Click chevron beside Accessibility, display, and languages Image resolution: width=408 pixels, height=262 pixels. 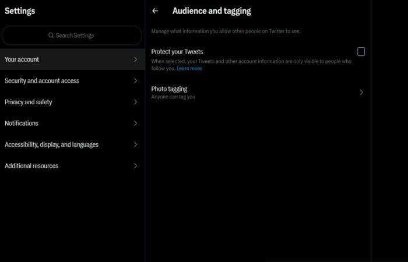(x=135, y=144)
